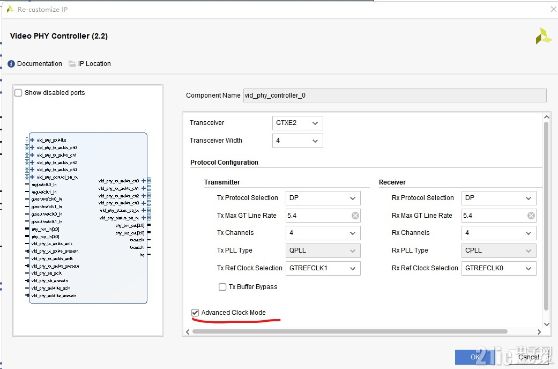
Task: Select the gtnorthrefclk0_in port label
Action: [47, 199]
